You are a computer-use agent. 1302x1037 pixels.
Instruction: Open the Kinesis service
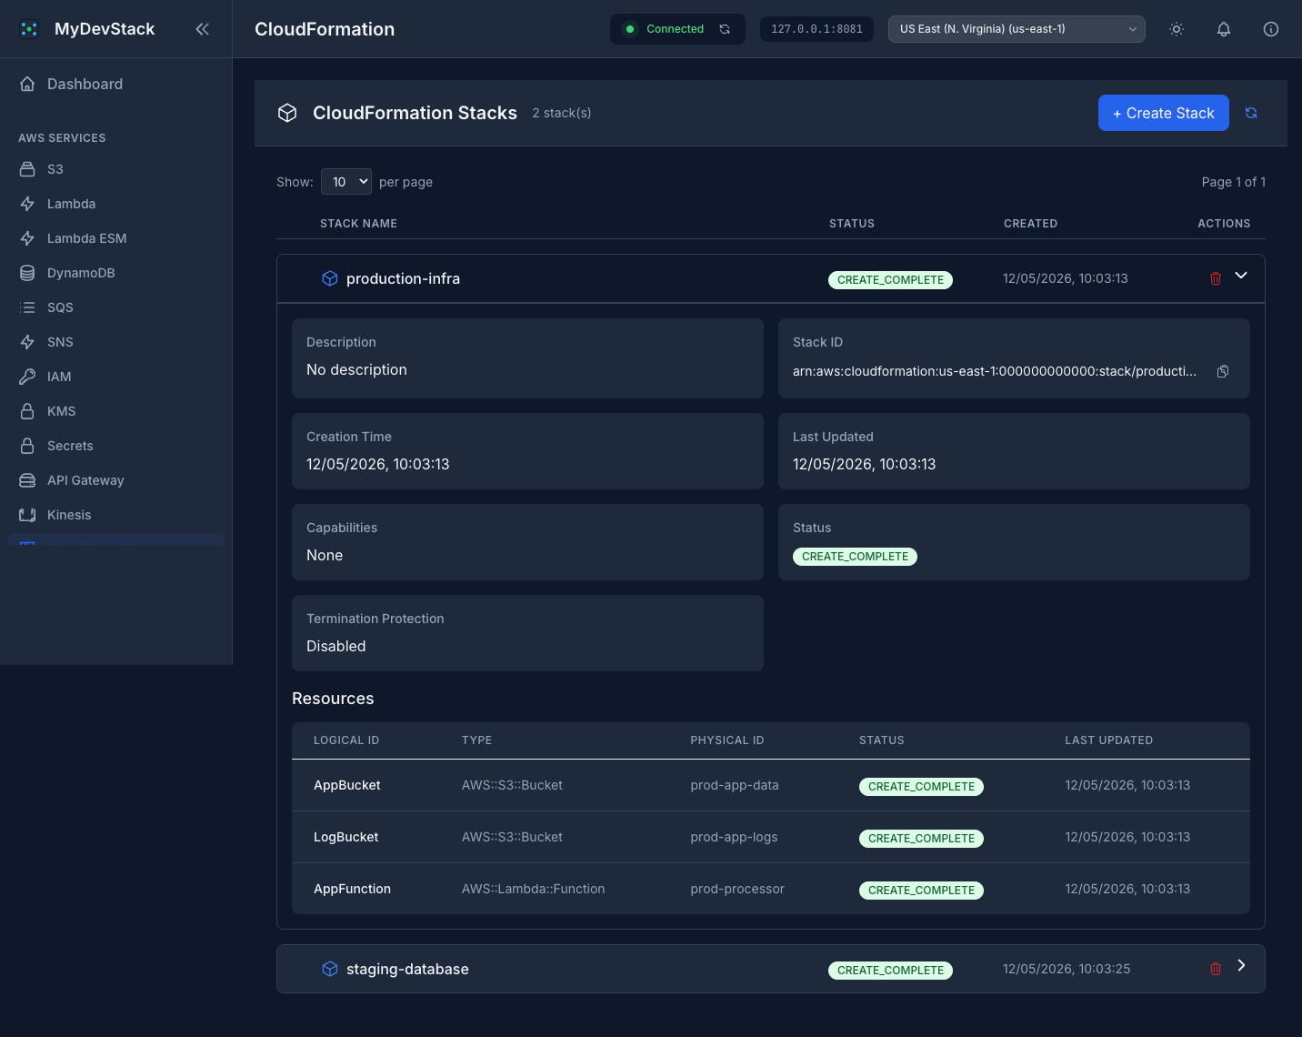(115, 515)
